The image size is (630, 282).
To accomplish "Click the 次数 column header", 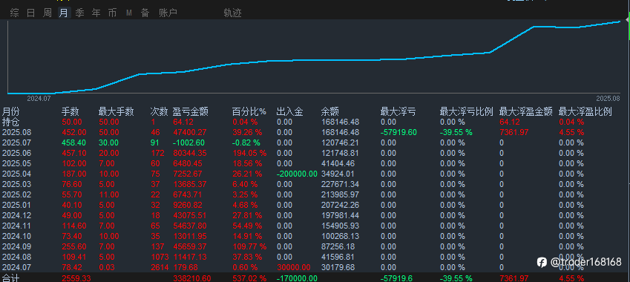I will coord(159,111).
